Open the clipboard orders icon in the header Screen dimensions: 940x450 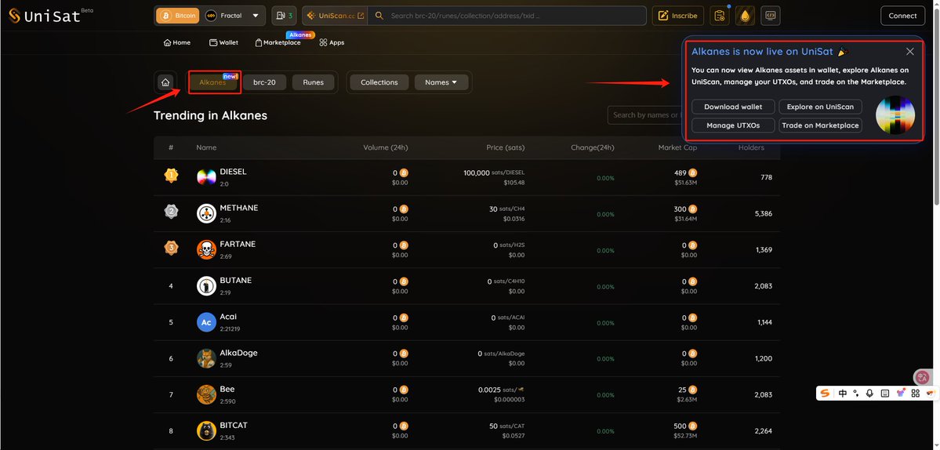(720, 16)
